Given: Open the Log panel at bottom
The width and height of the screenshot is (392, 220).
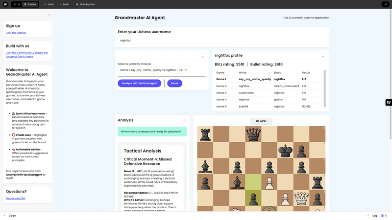Looking at the screenshot, I should pos(374,216).
